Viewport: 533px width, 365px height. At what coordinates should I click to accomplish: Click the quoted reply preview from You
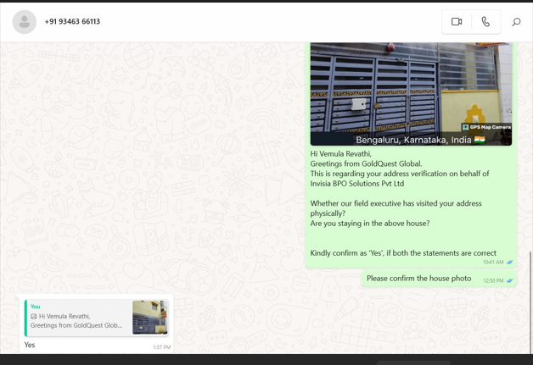click(x=78, y=318)
